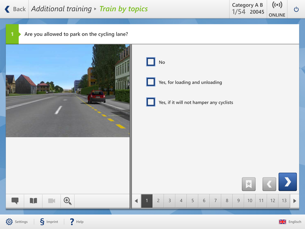Page question list right arrow
The width and height of the screenshot is (305, 229).
point(295,201)
